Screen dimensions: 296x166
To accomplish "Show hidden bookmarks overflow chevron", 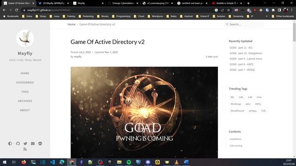I will tap(266, 17).
